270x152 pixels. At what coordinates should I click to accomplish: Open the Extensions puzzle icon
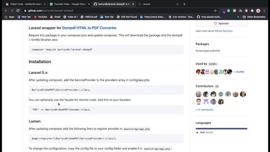[252, 11]
